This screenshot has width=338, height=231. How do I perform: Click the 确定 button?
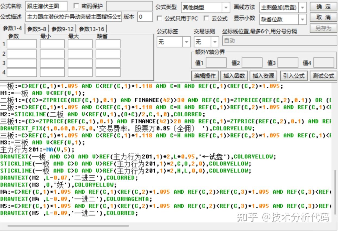point(323,7)
